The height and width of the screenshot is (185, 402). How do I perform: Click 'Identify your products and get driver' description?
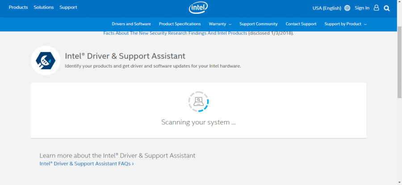pos(153,66)
